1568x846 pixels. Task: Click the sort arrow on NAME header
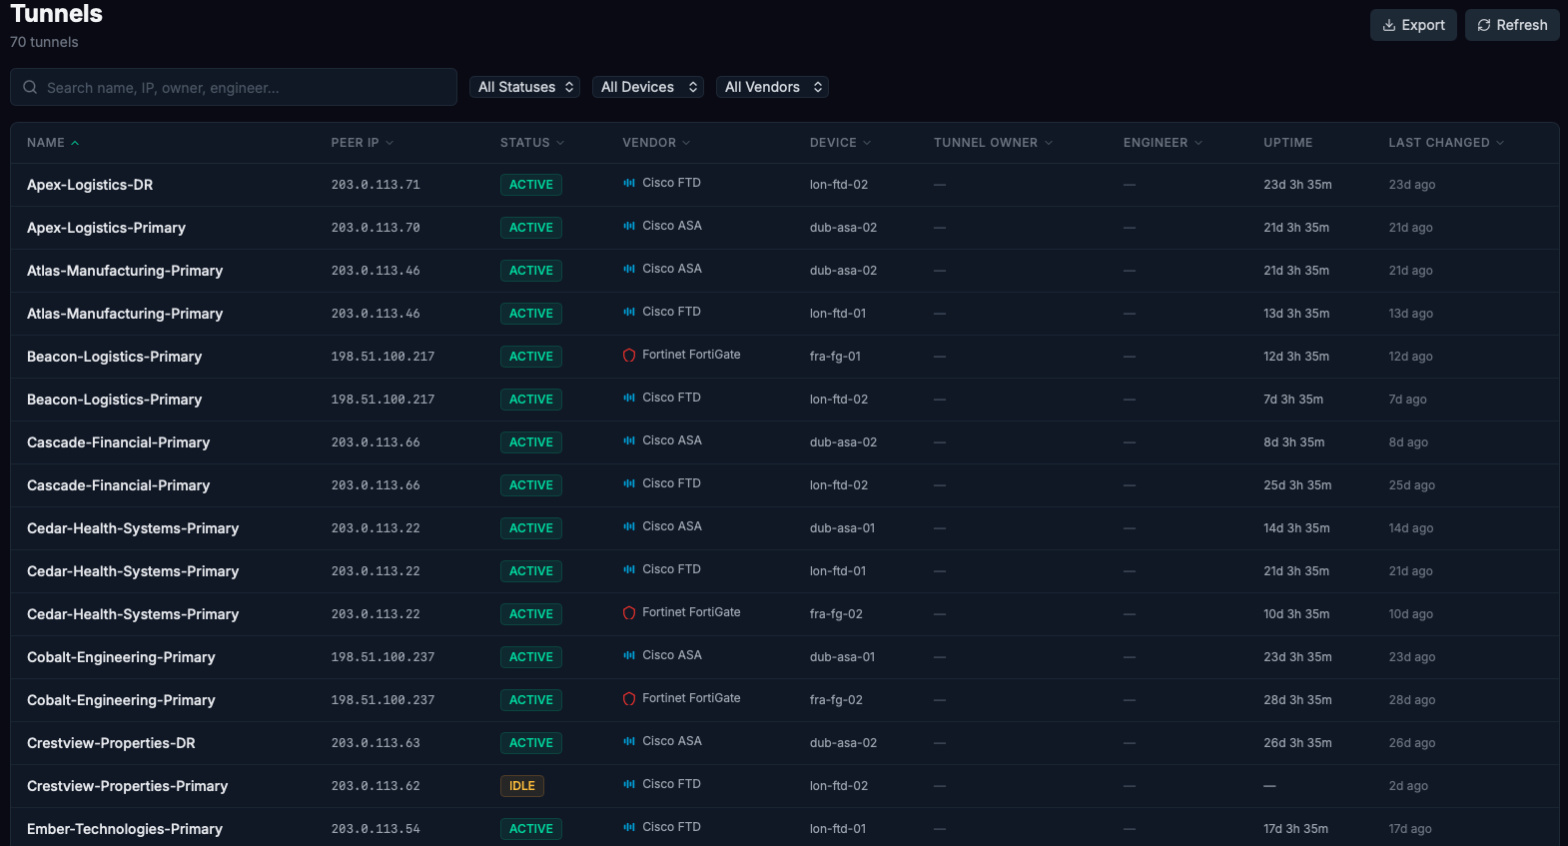[75, 143]
